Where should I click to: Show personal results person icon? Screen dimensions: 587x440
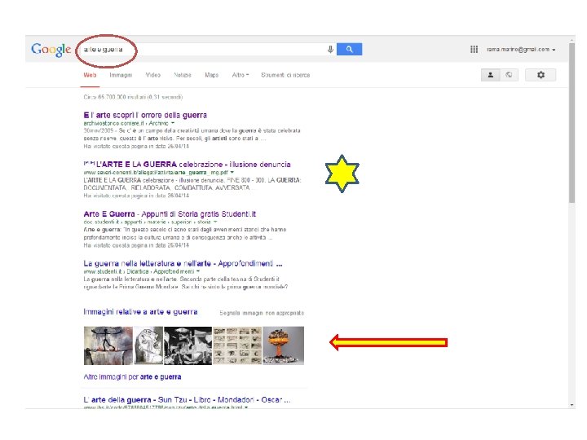point(491,75)
